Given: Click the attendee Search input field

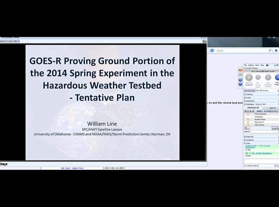Looking at the screenshot, I should pos(264,132).
